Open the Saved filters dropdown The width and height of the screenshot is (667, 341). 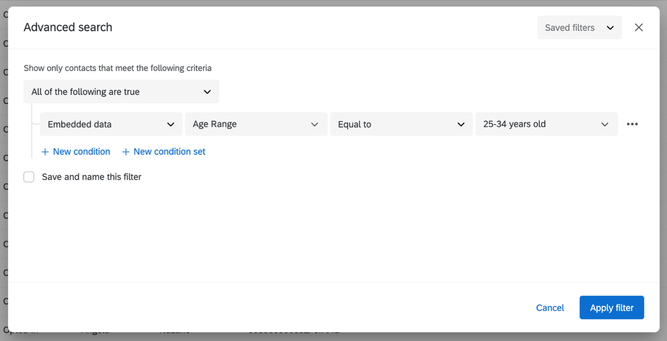(x=579, y=27)
